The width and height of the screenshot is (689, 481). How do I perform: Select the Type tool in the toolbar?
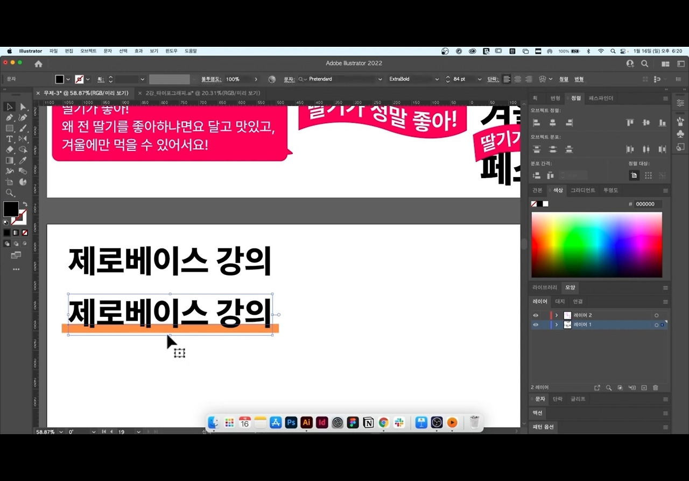pyautogui.click(x=10, y=138)
